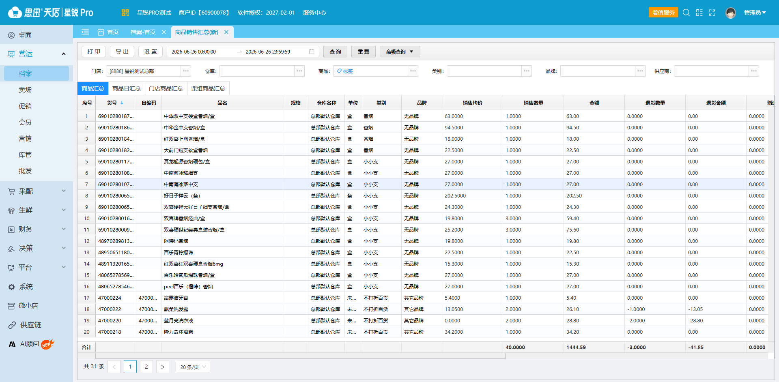Click the 类别 ellipsis picker button
Viewport: 779px width, 382px height.
pyautogui.click(x=527, y=71)
